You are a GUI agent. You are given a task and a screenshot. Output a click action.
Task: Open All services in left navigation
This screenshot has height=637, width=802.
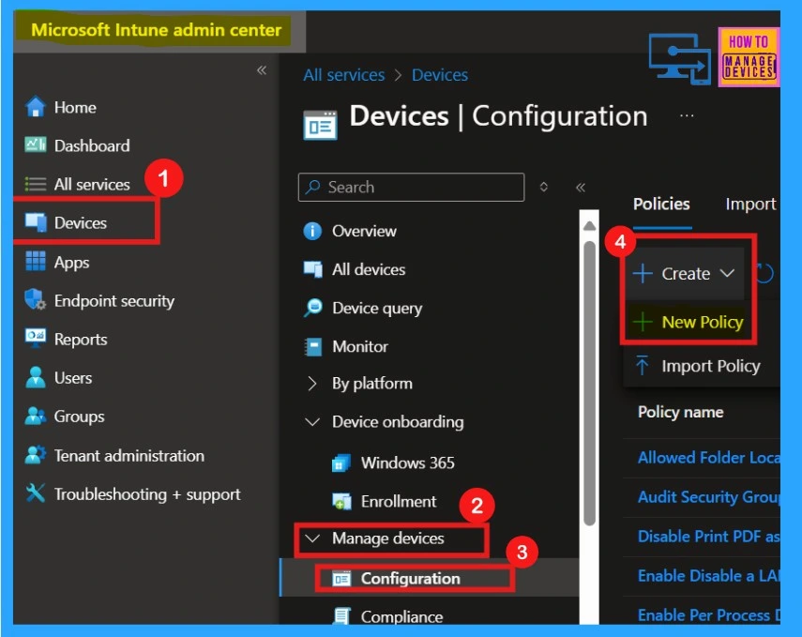92,184
